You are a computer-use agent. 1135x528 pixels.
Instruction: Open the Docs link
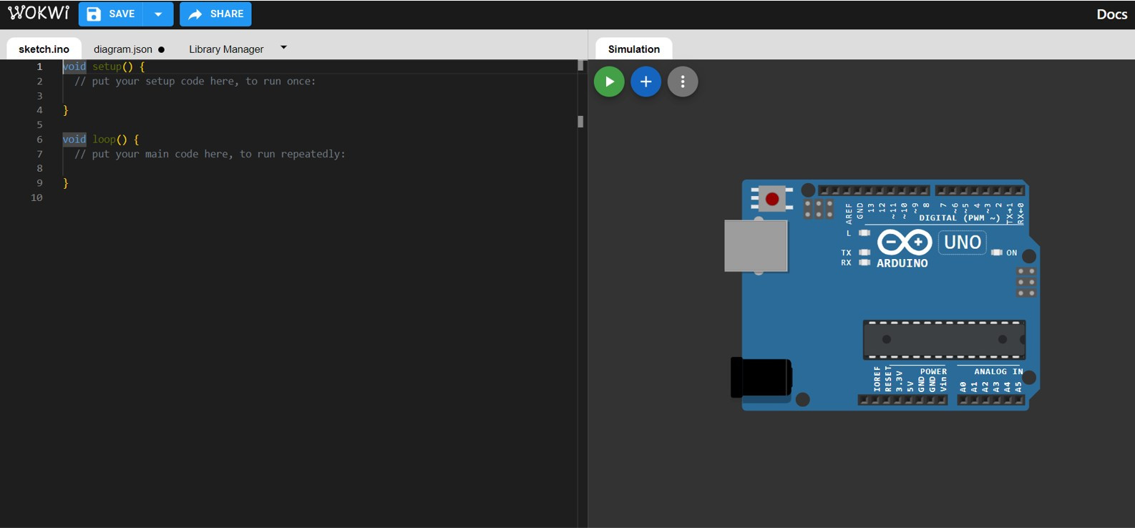point(1111,14)
